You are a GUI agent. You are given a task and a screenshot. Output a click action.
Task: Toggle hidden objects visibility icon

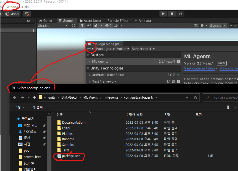(108, 25)
